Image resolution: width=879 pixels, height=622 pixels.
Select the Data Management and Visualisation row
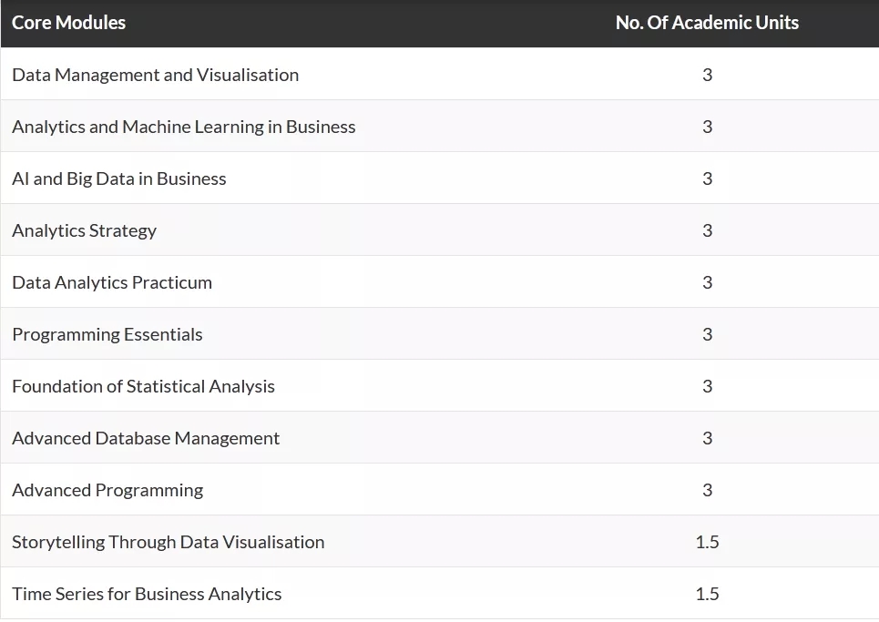pos(439,75)
